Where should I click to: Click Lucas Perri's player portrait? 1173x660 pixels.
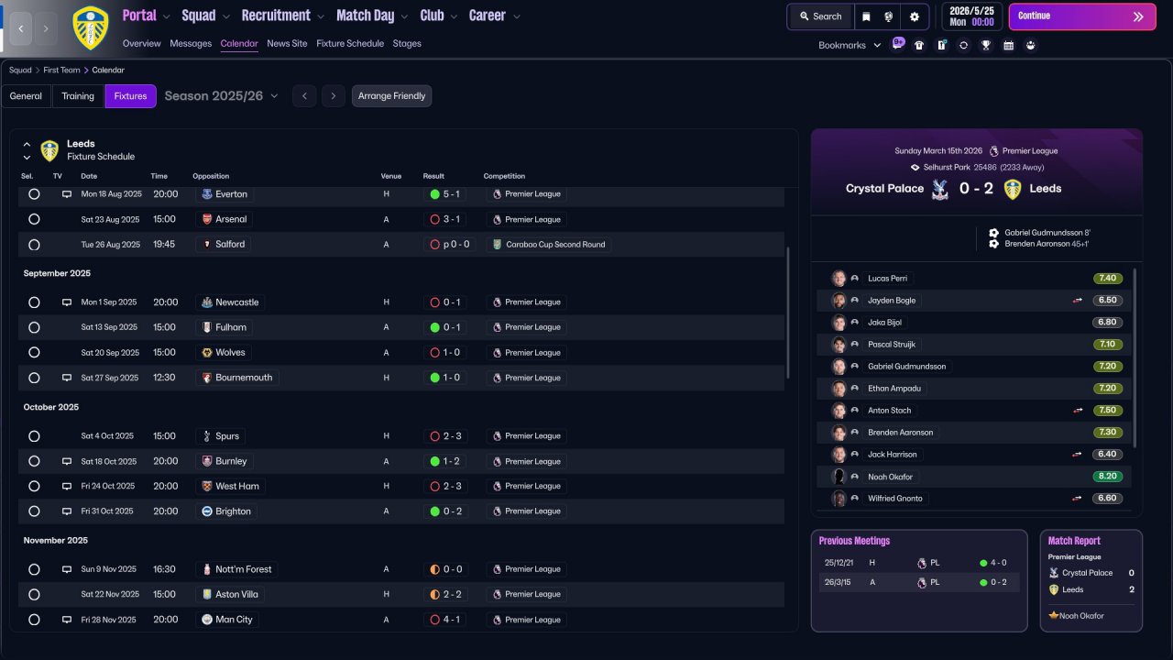point(839,279)
